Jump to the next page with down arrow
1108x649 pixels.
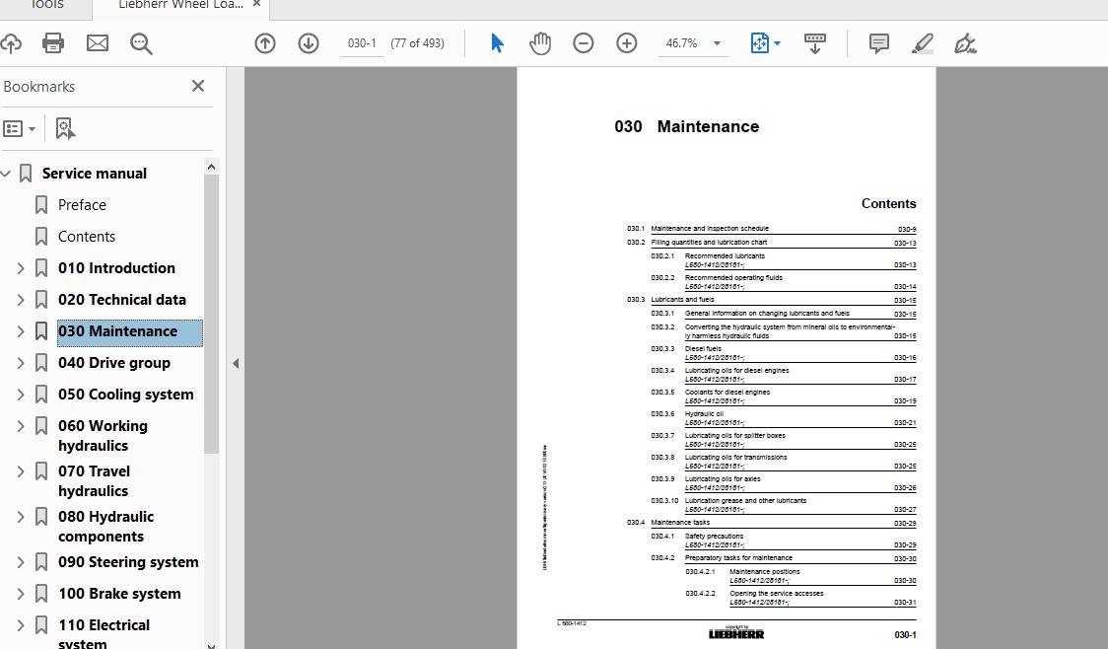(309, 42)
